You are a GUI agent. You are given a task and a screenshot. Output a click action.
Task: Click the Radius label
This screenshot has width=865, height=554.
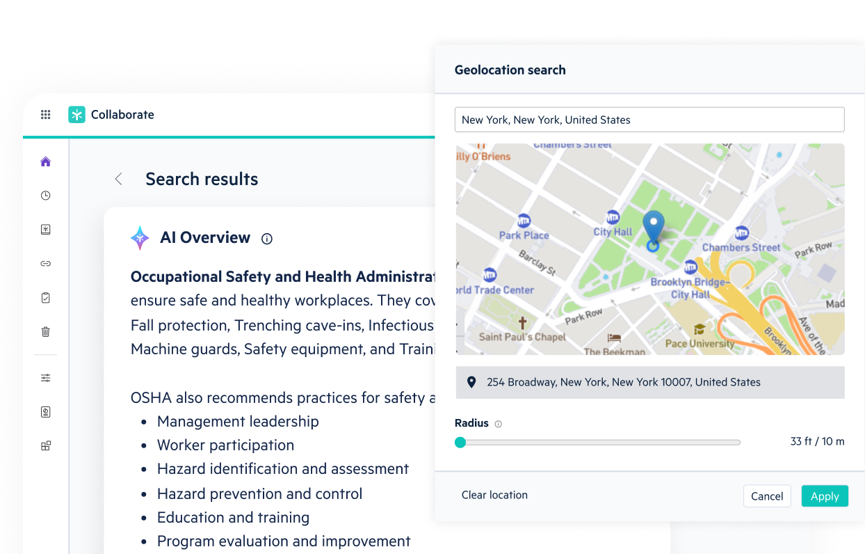[471, 423]
